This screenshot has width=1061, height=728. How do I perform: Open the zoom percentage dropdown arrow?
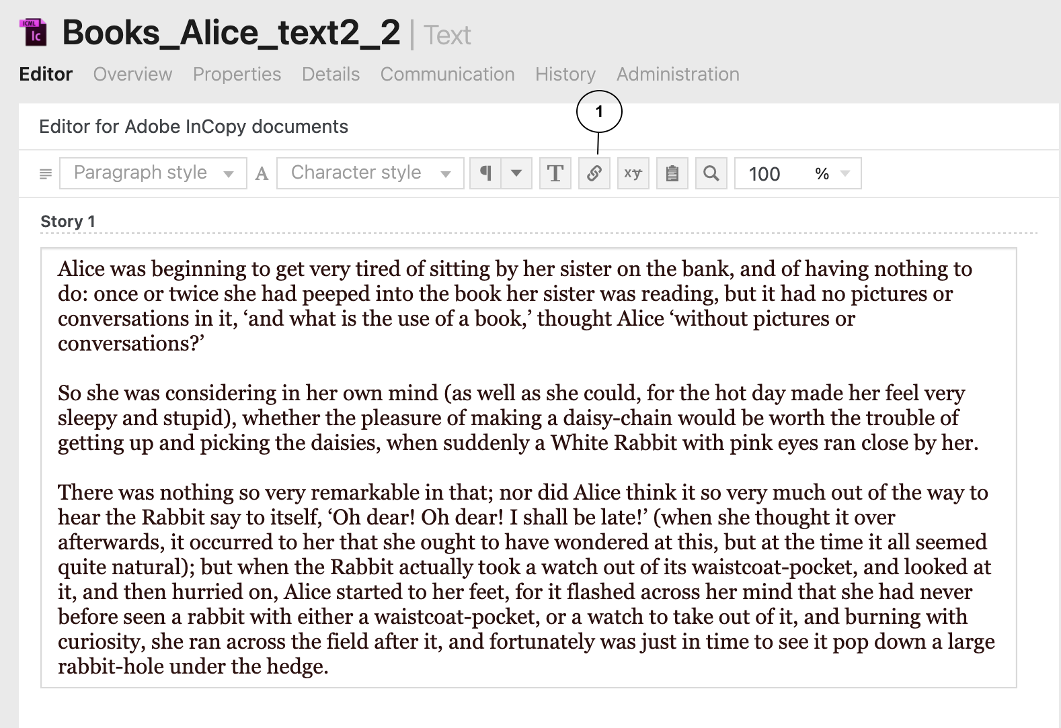845,173
